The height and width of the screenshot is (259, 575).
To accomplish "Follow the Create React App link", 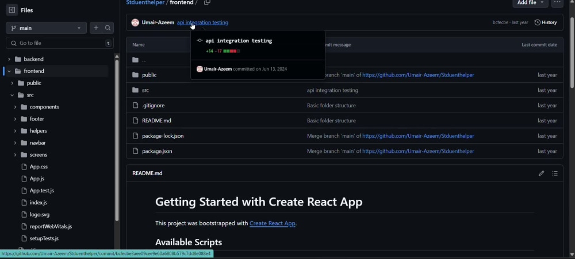I will point(273,223).
